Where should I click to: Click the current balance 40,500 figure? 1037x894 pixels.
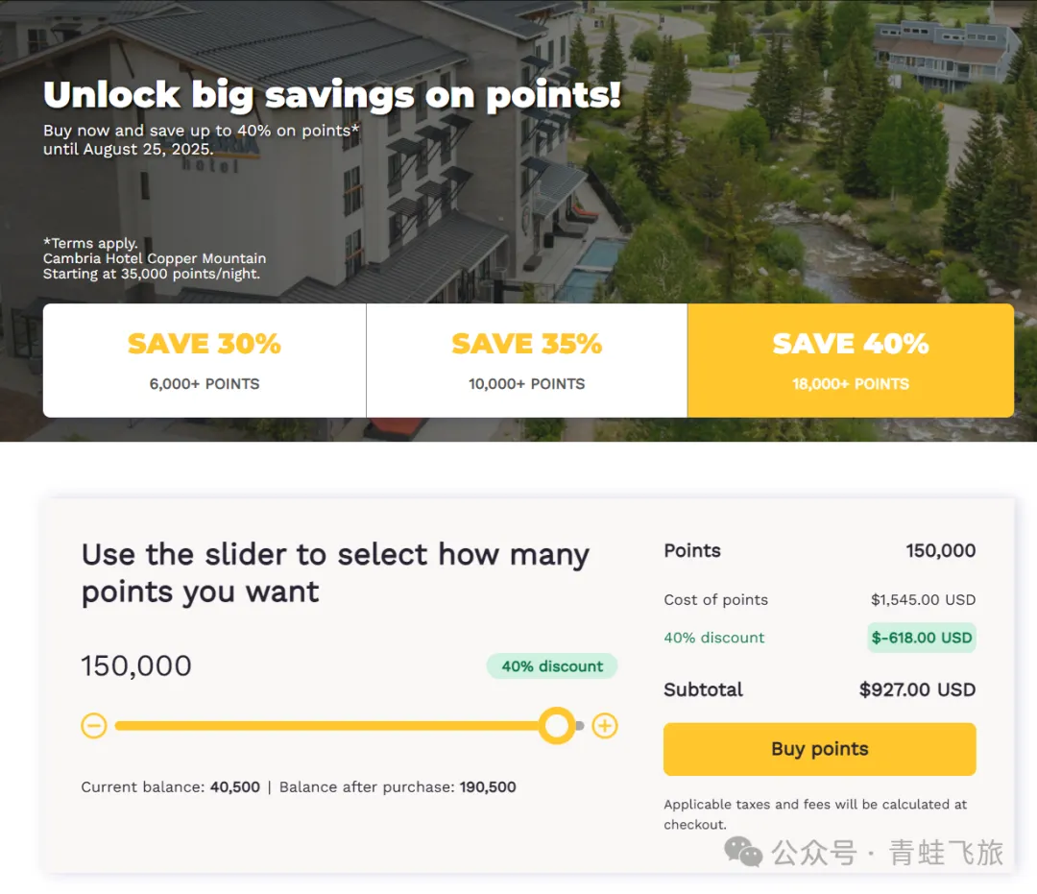click(235, 787)
